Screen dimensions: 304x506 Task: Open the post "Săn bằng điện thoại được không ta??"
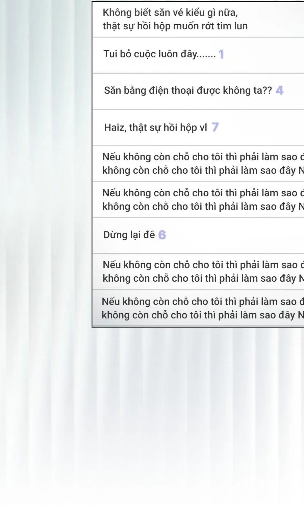point(198,91)
